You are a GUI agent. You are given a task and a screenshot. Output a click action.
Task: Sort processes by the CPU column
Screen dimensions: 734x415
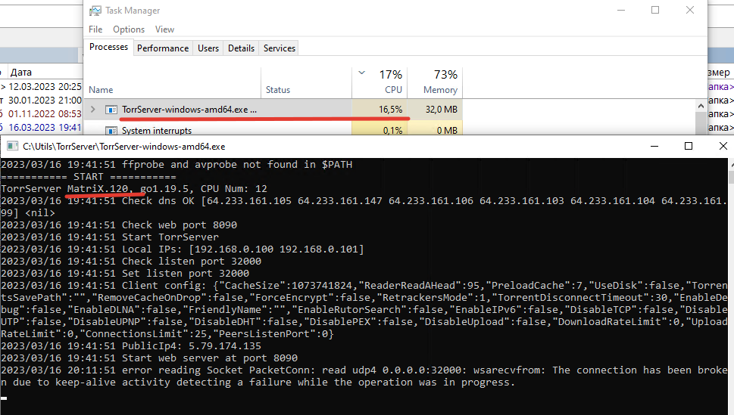379,82
